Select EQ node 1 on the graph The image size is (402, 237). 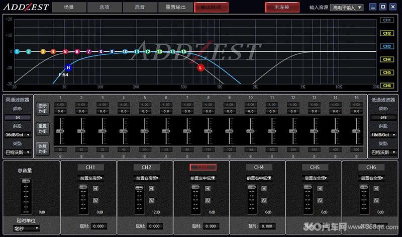[x=17, y=52]
